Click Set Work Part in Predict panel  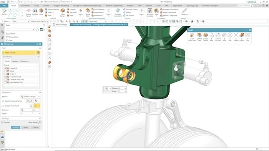pos(192,37)
